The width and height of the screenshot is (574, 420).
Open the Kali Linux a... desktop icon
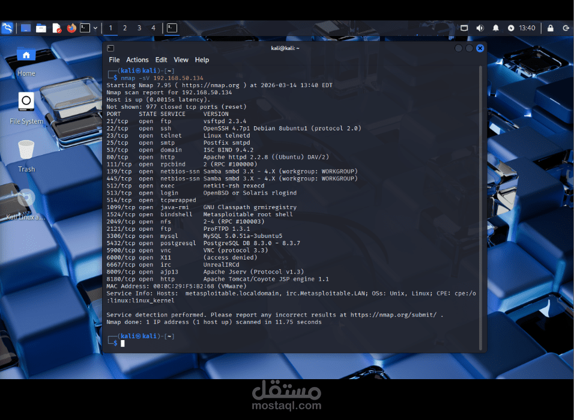point(26,205)
